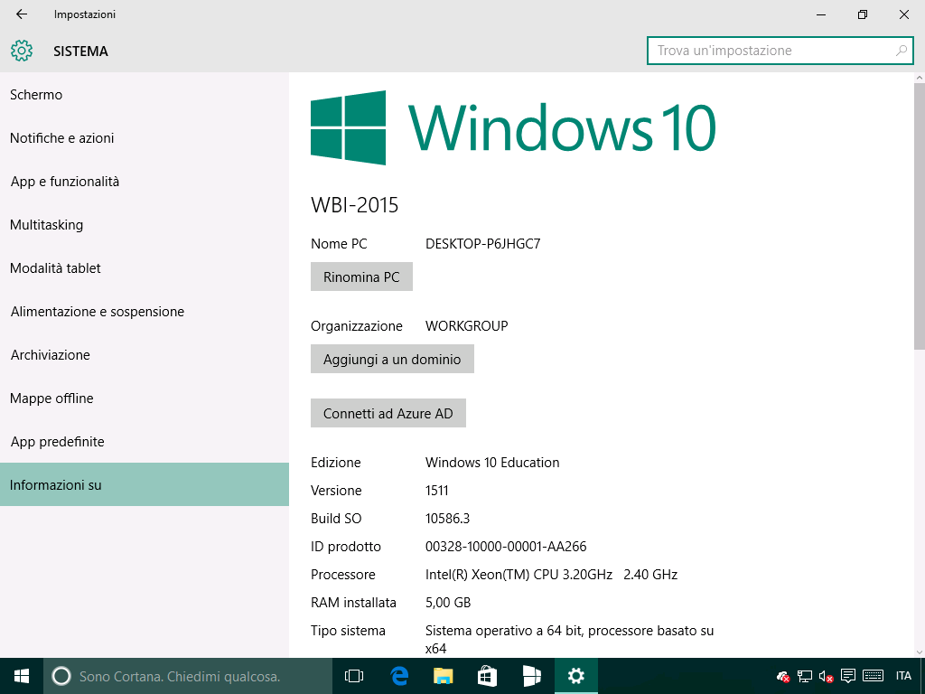
Task: Click the Cortana search box
Action: pyautogui.click(x=188, y=676)
